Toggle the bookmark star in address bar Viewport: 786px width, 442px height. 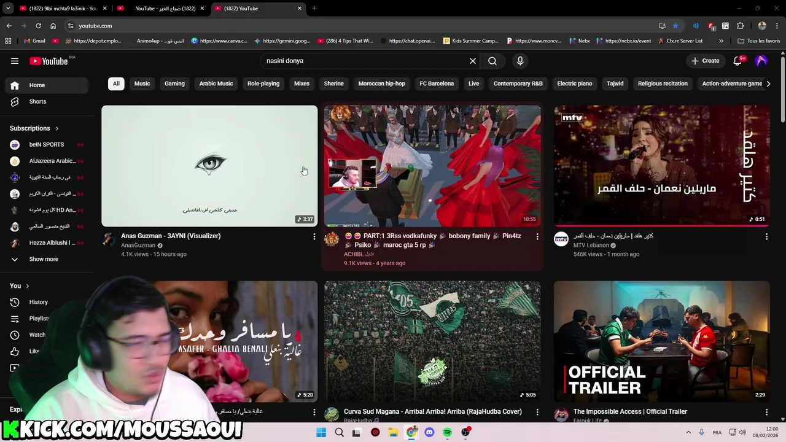coord(675,26)
